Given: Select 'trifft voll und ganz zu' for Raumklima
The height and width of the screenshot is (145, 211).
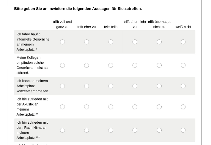Looking at the screenshot, I should [62, 130].
